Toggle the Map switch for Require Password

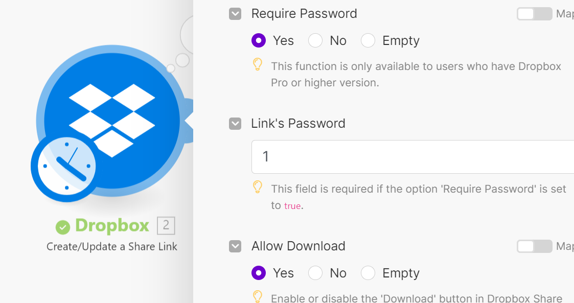pos(534,14)
